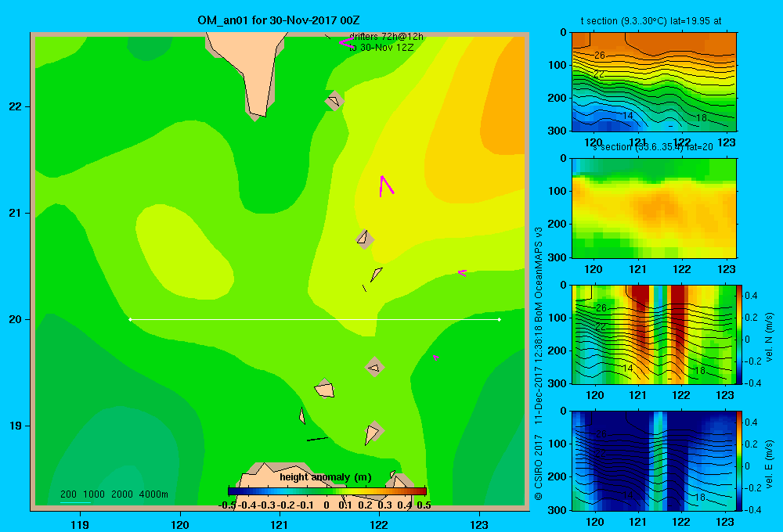Click the 'height anomaly (m)' label
Image resolution: width=783 pixels, height=532 pixels.
point(326,477)
